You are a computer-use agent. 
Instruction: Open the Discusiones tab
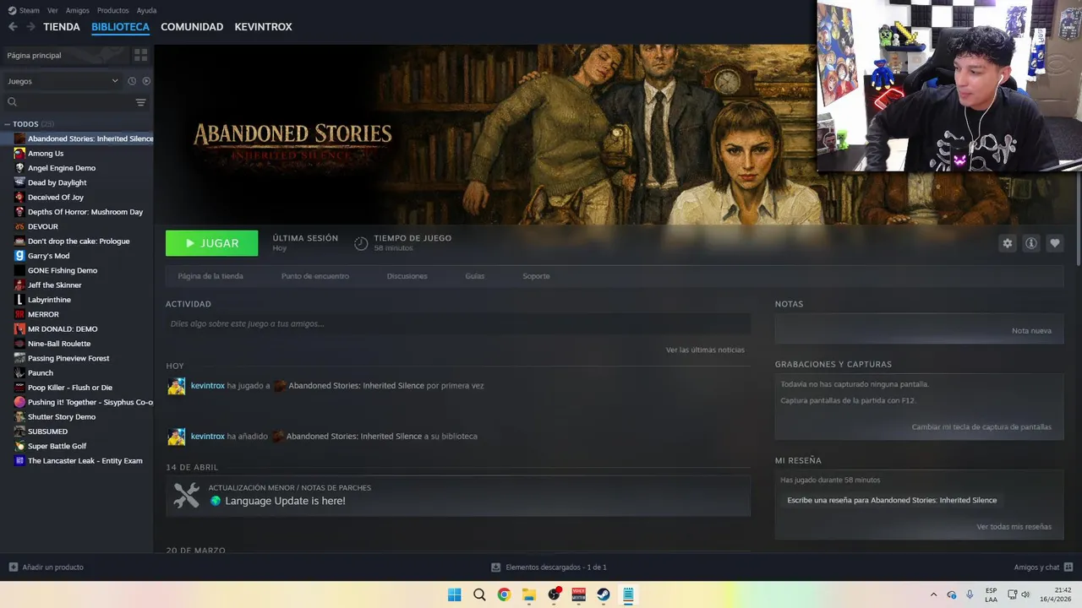point(407,276)
